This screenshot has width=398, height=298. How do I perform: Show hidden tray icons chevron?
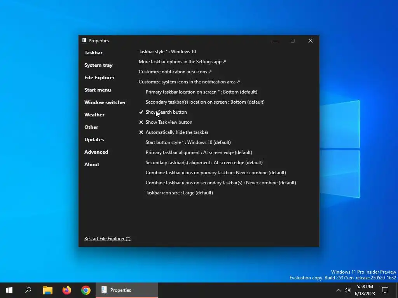[x=339, y=290]
